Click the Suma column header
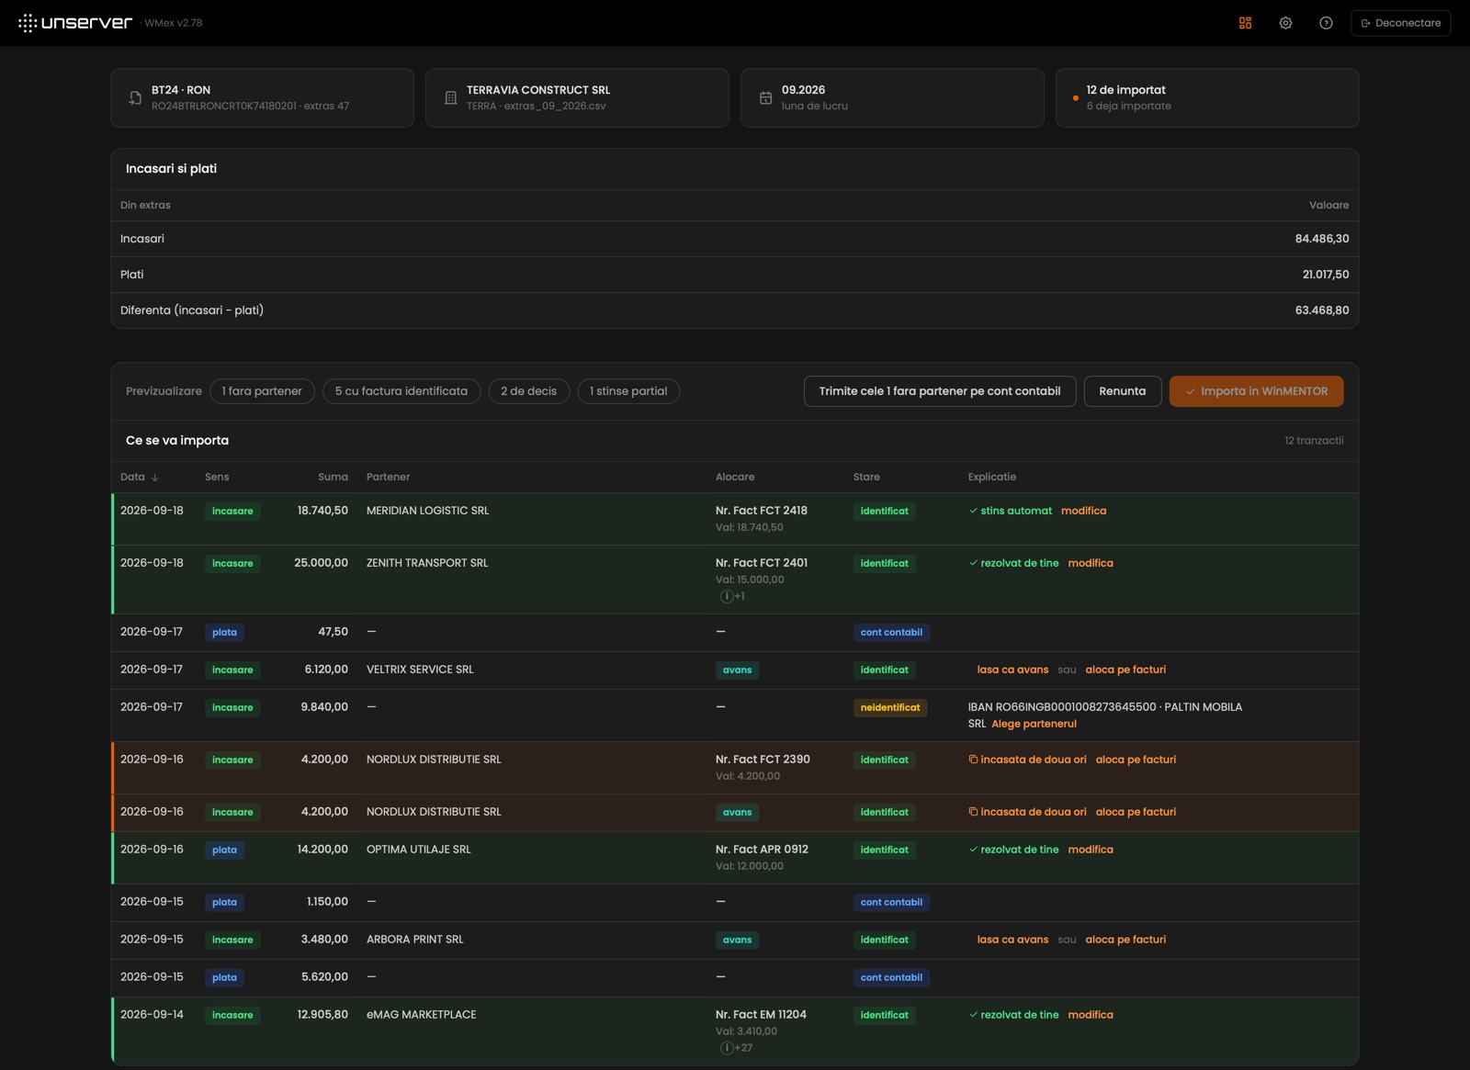Image resolution: width=1470 pixels, height=1070 pixels. tap(333, 478)
